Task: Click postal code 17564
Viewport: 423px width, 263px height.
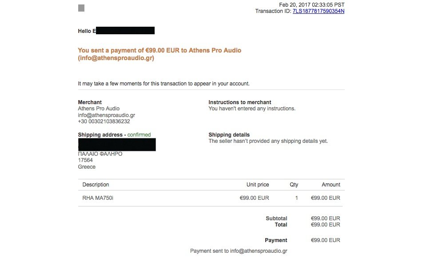Action: pyautogui.click(x=85, y=160)
